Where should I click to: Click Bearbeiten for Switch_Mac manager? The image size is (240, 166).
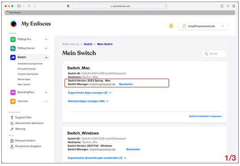tap(126, 84)
